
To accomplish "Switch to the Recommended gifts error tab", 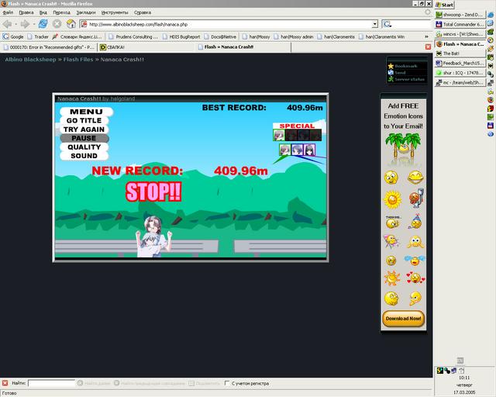I will point(49,47).
